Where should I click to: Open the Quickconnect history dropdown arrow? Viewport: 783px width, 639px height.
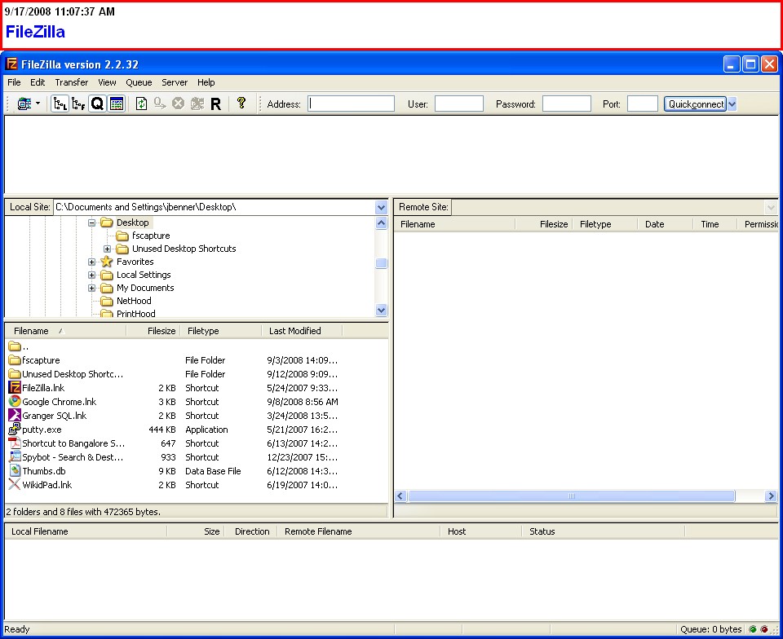tap(732, 104)
